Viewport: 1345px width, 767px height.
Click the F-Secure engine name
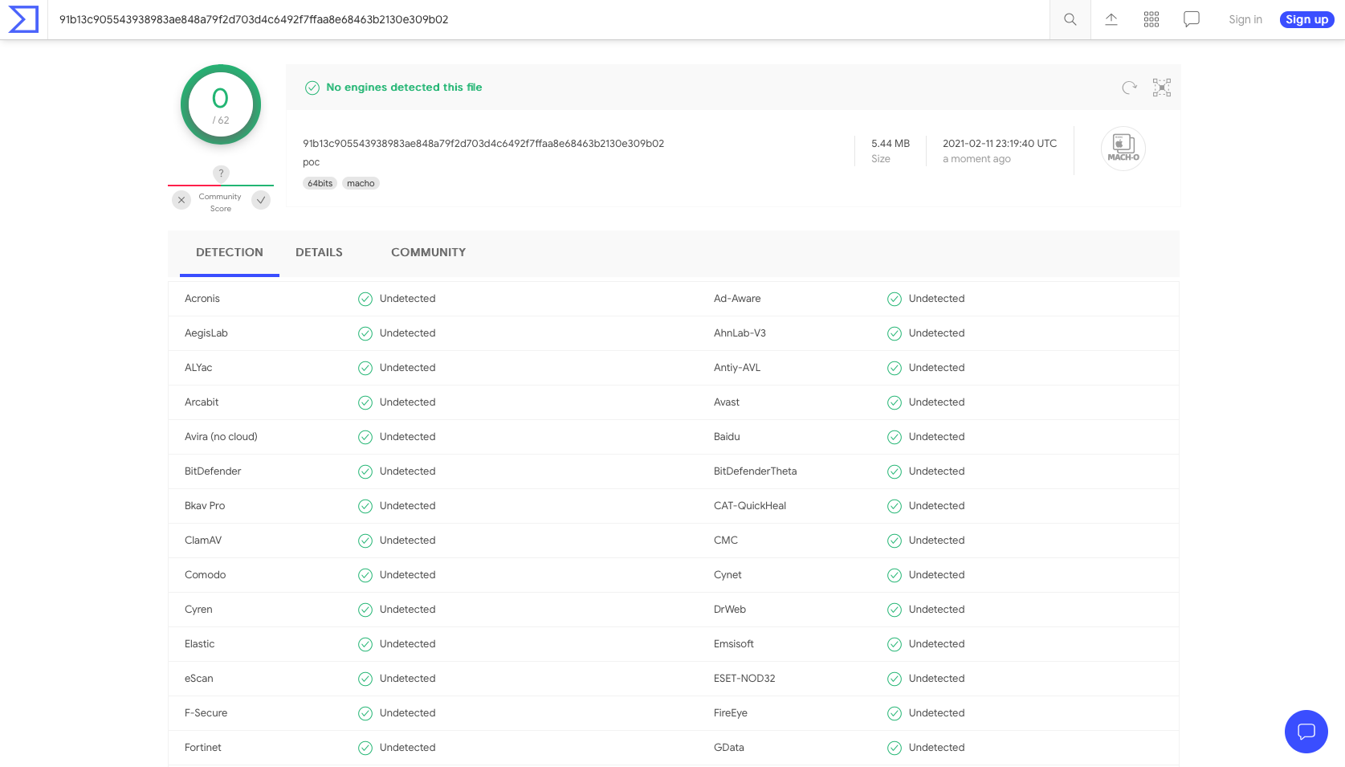206,713
